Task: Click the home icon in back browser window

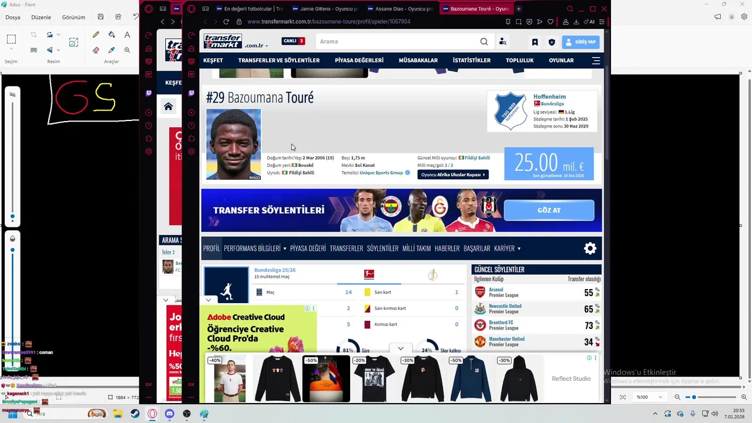Action: point(168,106)
